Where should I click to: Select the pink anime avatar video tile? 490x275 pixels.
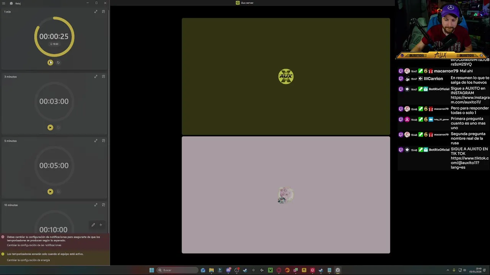point(286,195)
